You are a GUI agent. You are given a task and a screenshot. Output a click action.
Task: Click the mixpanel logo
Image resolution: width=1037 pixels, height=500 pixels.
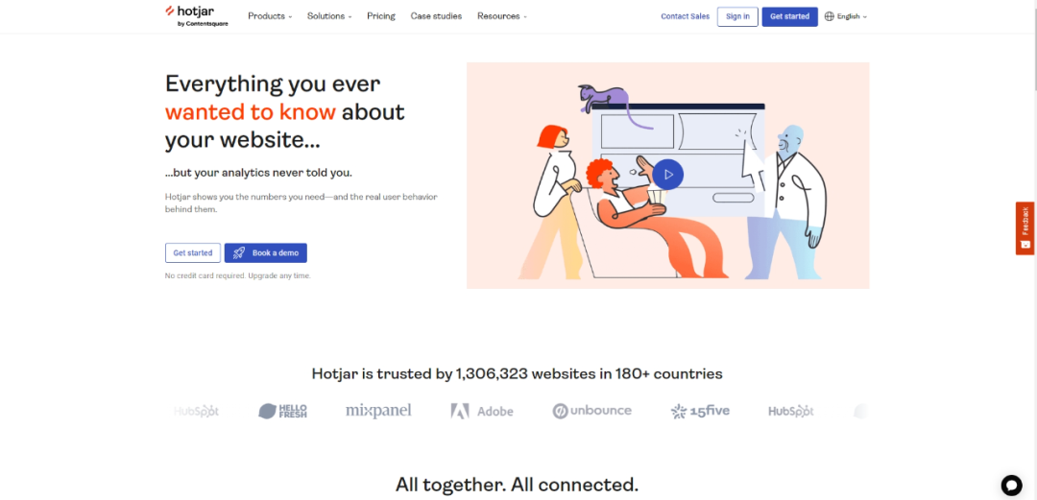click(x=378, y=411)
